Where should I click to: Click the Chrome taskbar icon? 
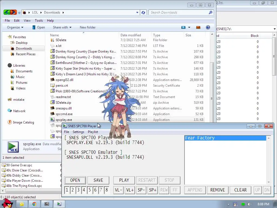click(34, 204)
